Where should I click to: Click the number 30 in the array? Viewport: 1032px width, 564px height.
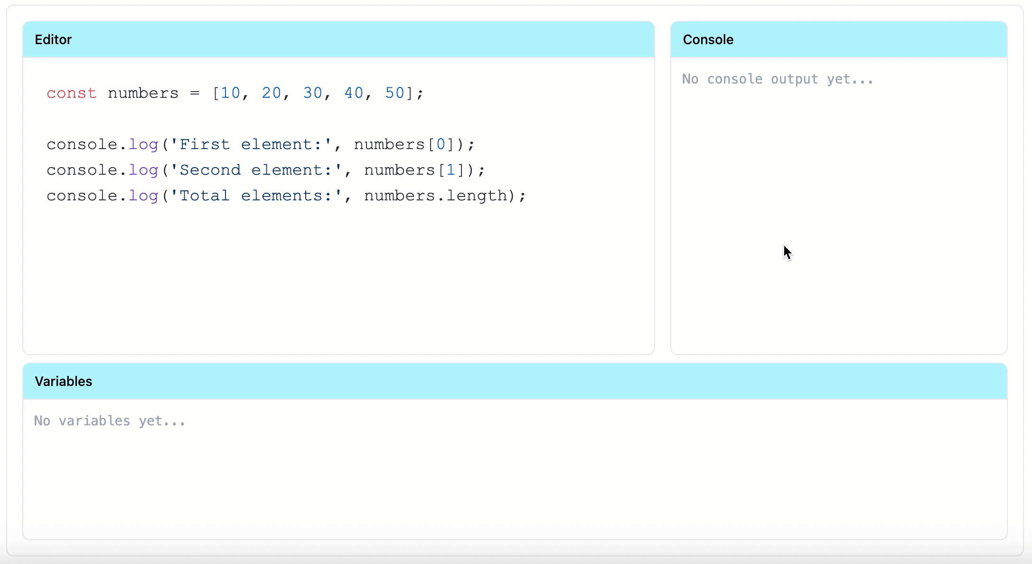click(313, 93)
